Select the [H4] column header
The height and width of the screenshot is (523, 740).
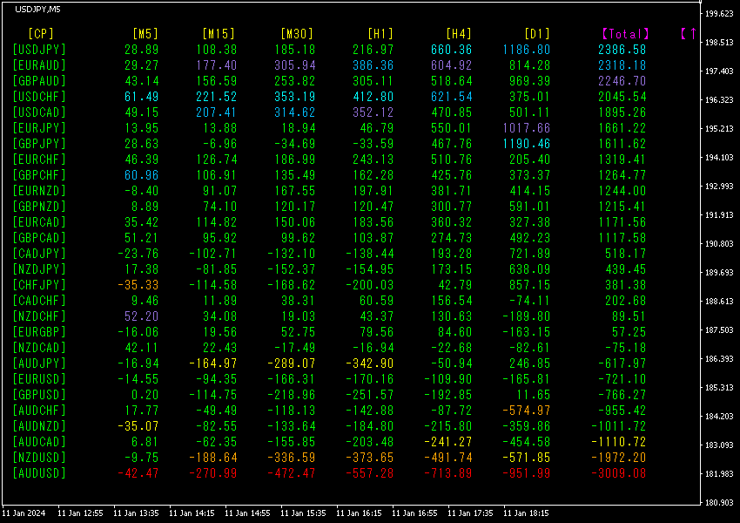point(458,33)
